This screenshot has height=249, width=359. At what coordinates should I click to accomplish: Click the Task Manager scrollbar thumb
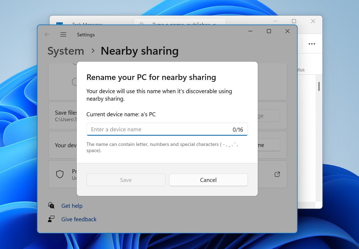click(x=319, y=86)
